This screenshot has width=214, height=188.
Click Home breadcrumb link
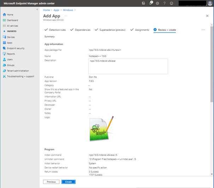47,10
